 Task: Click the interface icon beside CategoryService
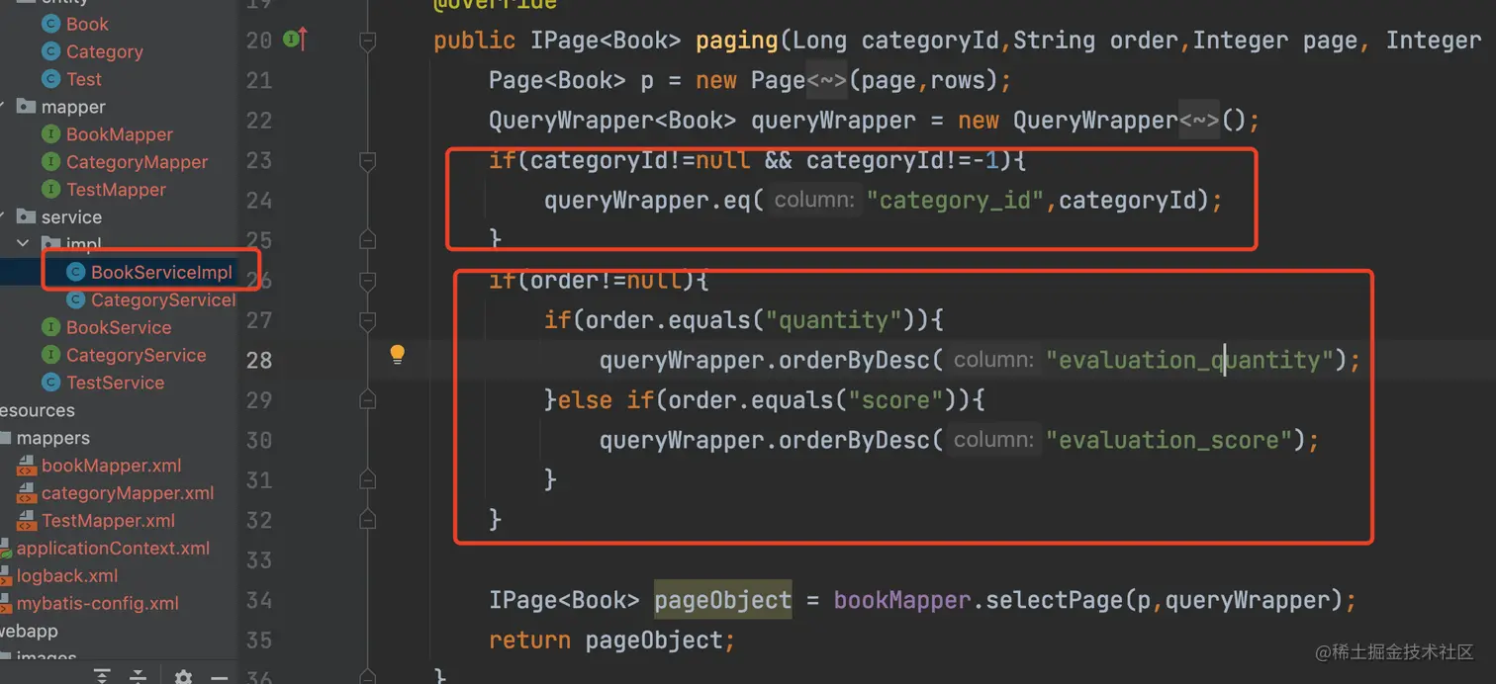point(50,355)
